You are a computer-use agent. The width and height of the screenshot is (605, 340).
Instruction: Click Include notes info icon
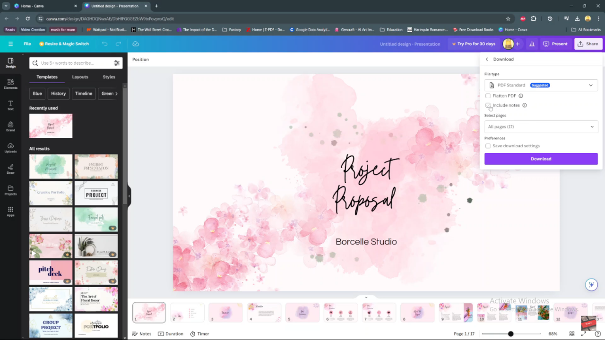pos(525,105)
